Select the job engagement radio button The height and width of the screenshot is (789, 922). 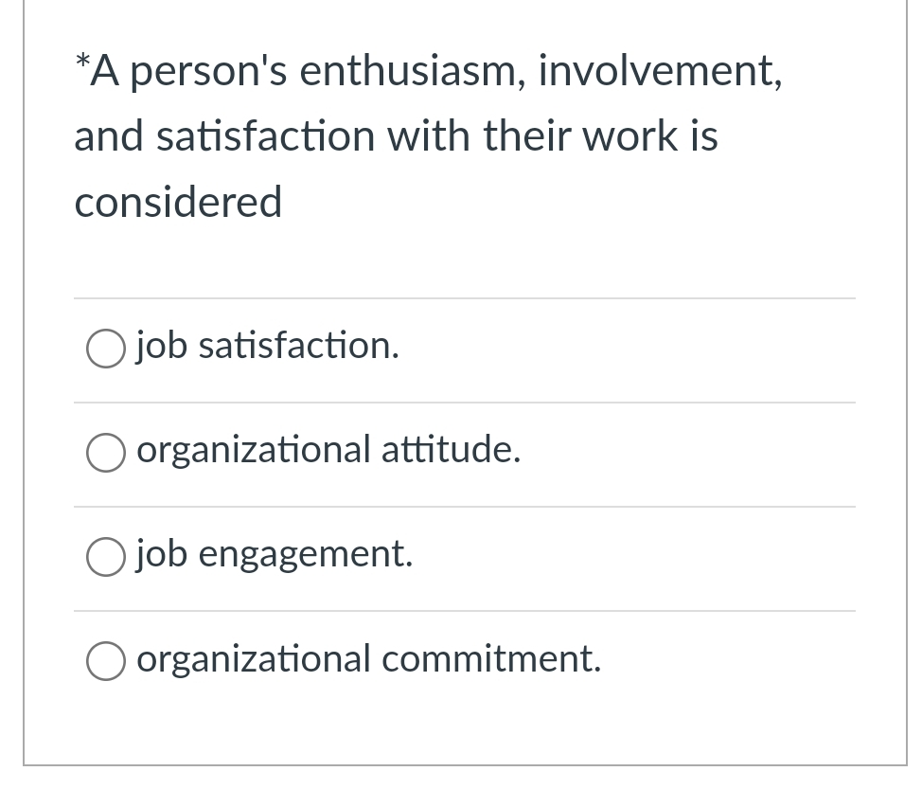pos(106,557)
